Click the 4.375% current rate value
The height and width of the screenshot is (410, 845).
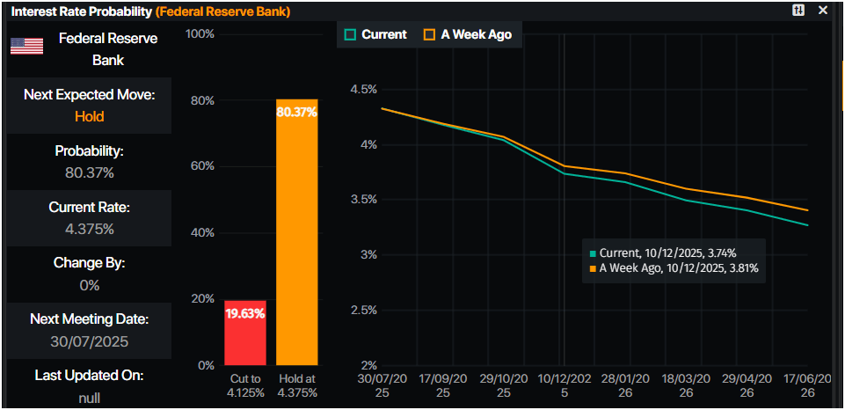(x=89, y=229)
